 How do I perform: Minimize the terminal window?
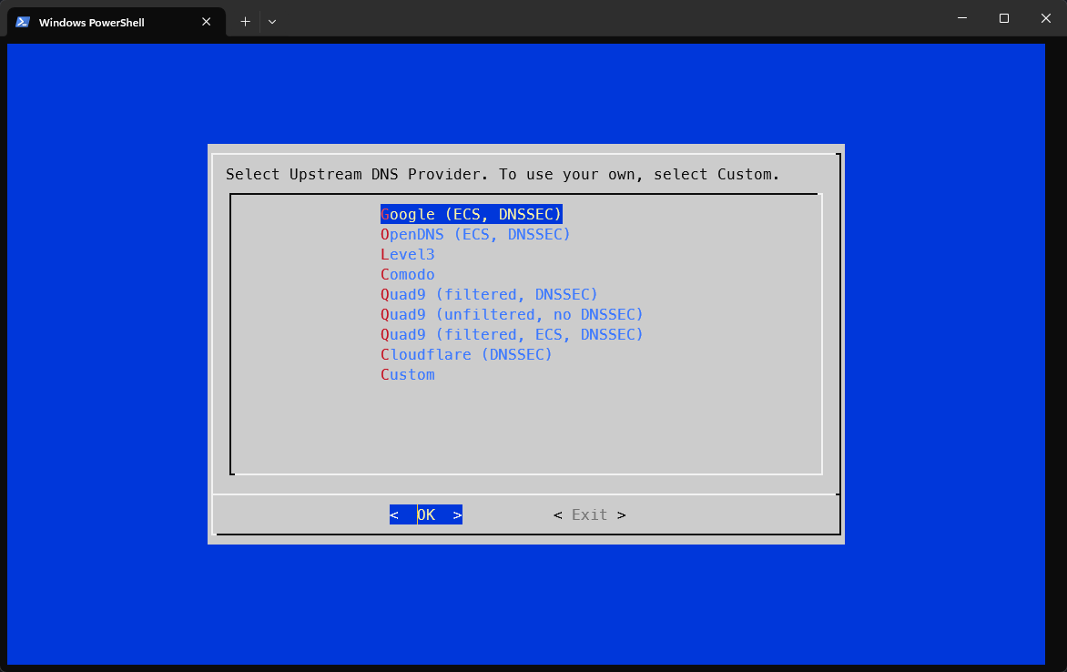point(962,18)
